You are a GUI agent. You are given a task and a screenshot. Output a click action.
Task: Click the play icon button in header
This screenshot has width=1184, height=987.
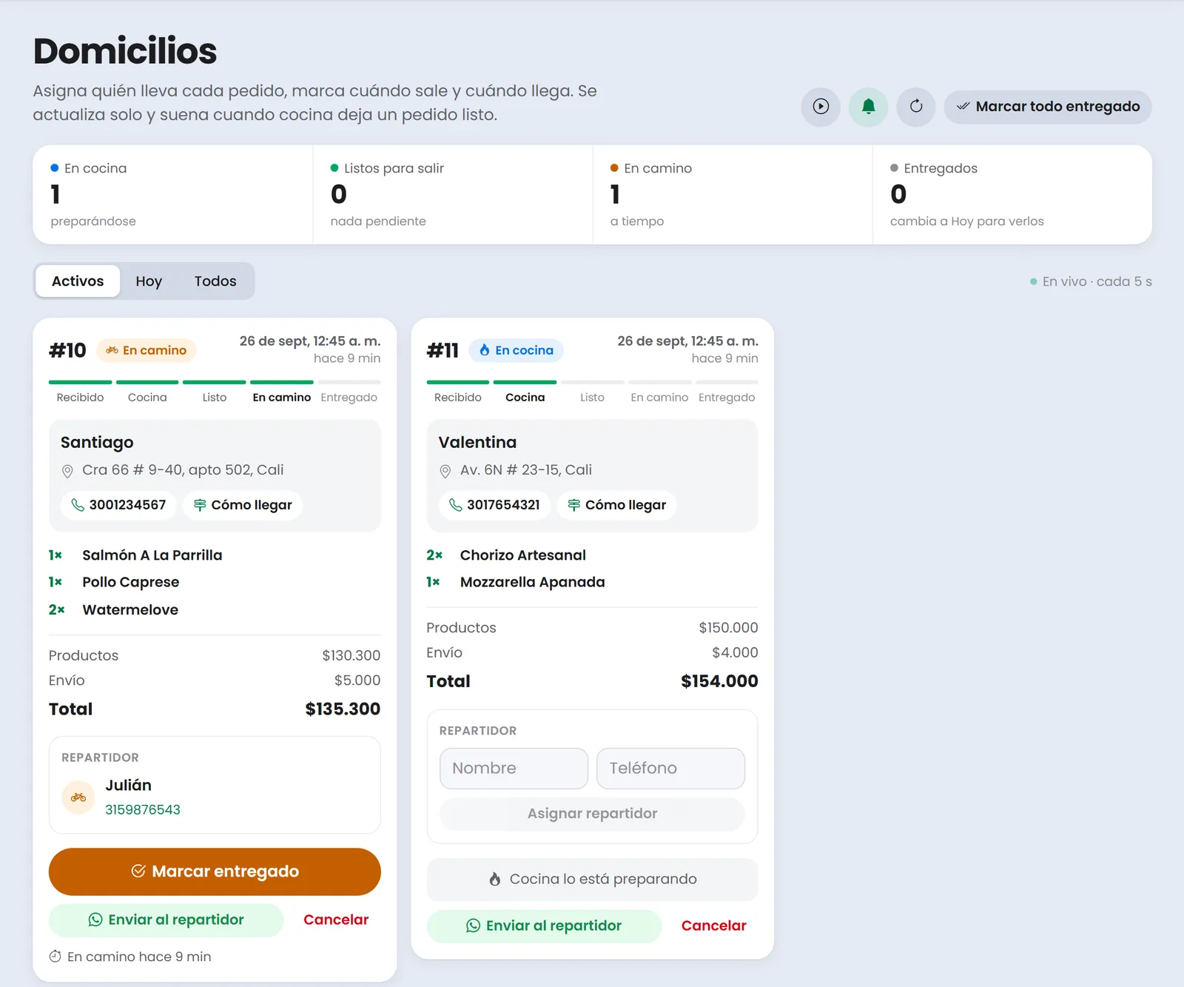(x=821, y=107)
